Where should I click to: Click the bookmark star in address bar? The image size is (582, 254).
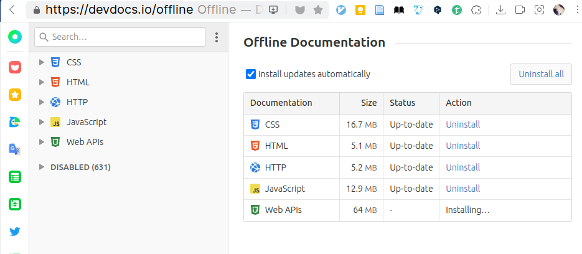point(318,10)
